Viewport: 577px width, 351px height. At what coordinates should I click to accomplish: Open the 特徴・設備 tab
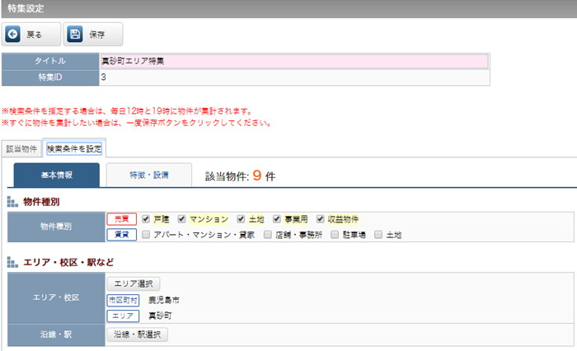point(149,175)
